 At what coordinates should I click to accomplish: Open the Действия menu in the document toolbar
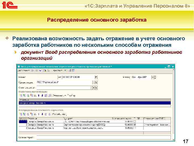click(x=24, y=70)
